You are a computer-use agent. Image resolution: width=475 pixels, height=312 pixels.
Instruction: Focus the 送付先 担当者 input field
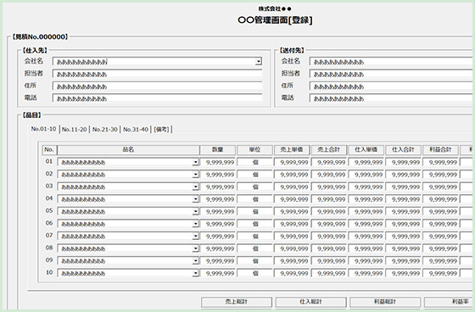click(x=392, y=74)
